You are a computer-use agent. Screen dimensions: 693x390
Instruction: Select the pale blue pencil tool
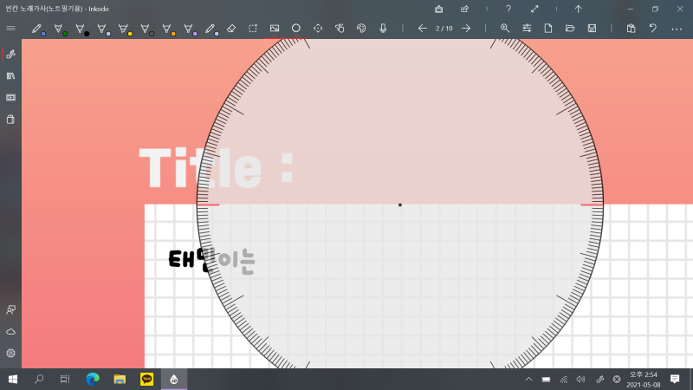tap(211, 29)
